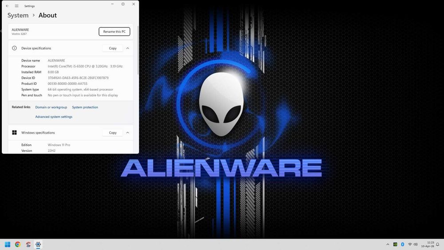
Task: Open the NVIDIA tray icon
Action: click(x=395, y=244)
